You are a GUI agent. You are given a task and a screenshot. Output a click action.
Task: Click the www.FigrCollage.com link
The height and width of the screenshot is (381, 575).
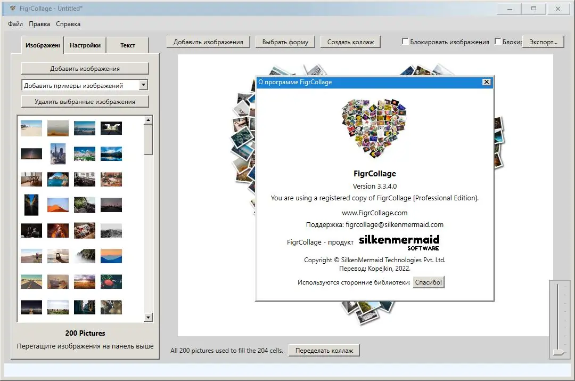click(374, 213)
